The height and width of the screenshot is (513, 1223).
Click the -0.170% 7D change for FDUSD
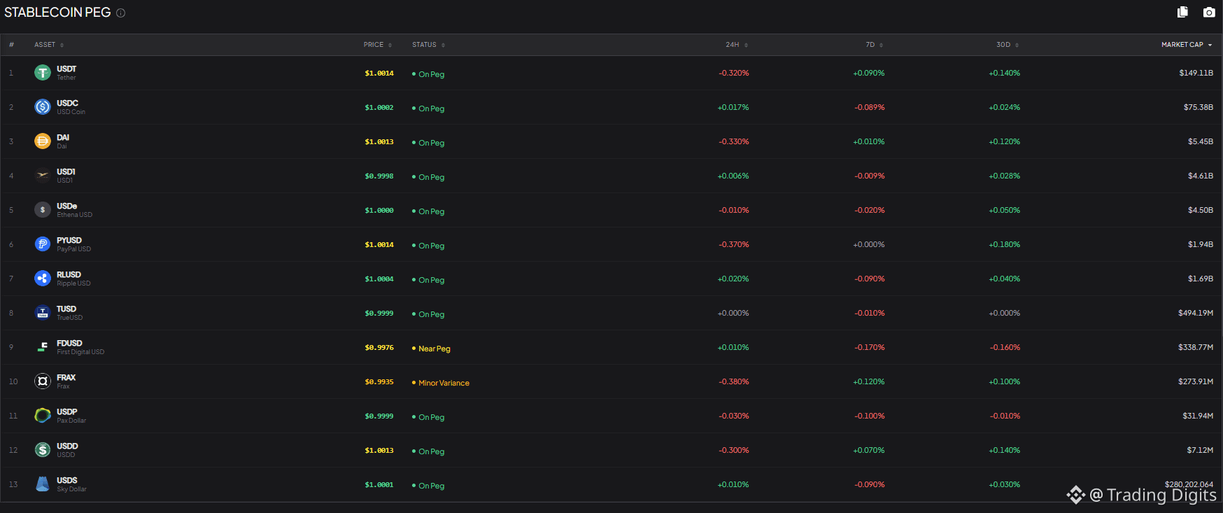pyautogui.click(x=869, y=347)
